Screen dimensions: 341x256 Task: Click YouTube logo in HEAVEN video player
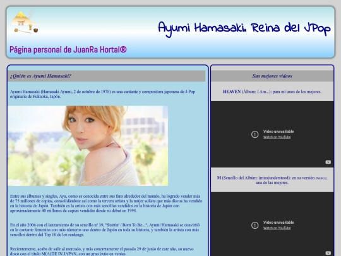(x=328, y=162)
